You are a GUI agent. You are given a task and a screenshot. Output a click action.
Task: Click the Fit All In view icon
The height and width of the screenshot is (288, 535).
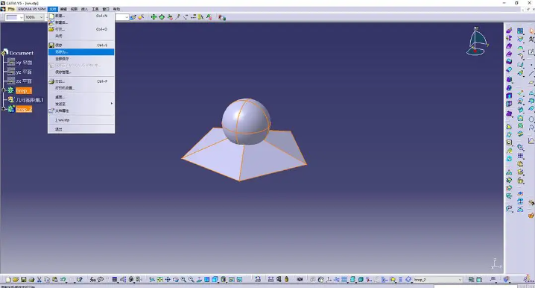click(159, 280)
